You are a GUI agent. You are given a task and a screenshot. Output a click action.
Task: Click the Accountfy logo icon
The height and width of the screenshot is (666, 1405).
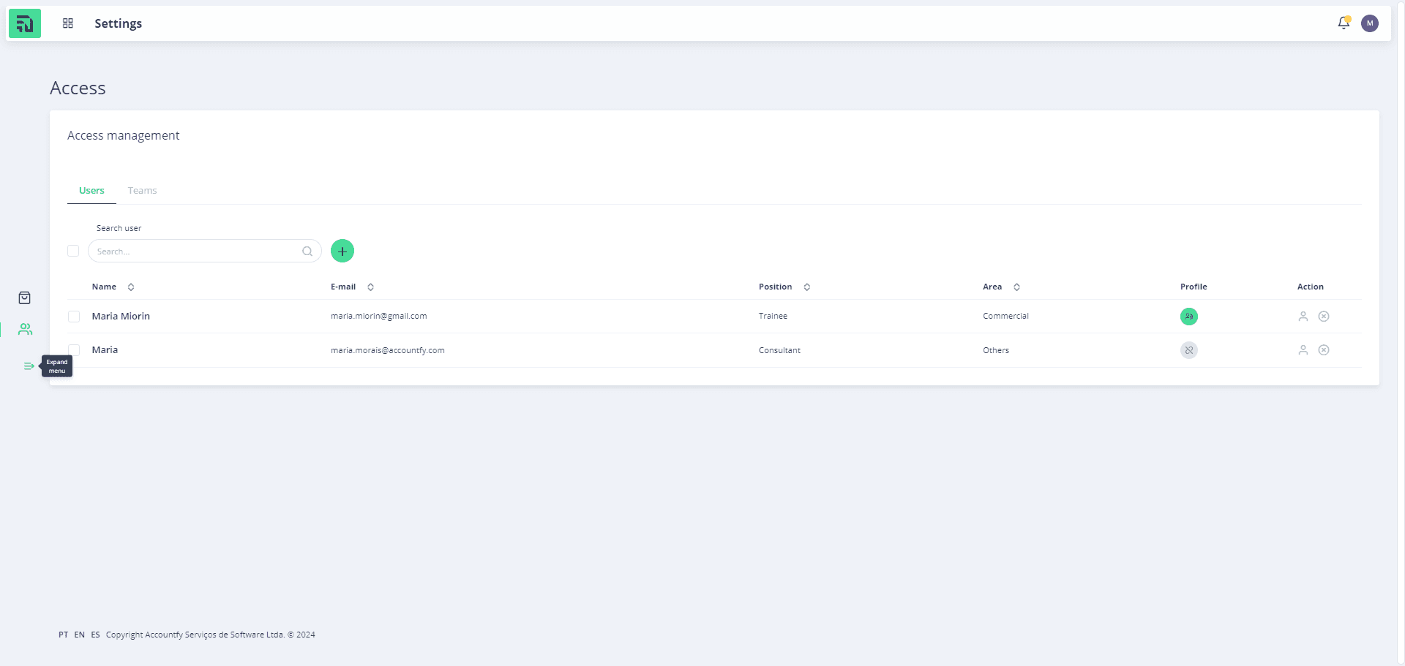point(25,23)
